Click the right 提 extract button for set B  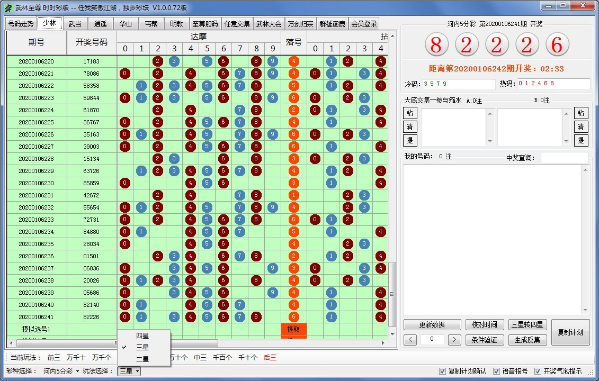click(581, 140)
